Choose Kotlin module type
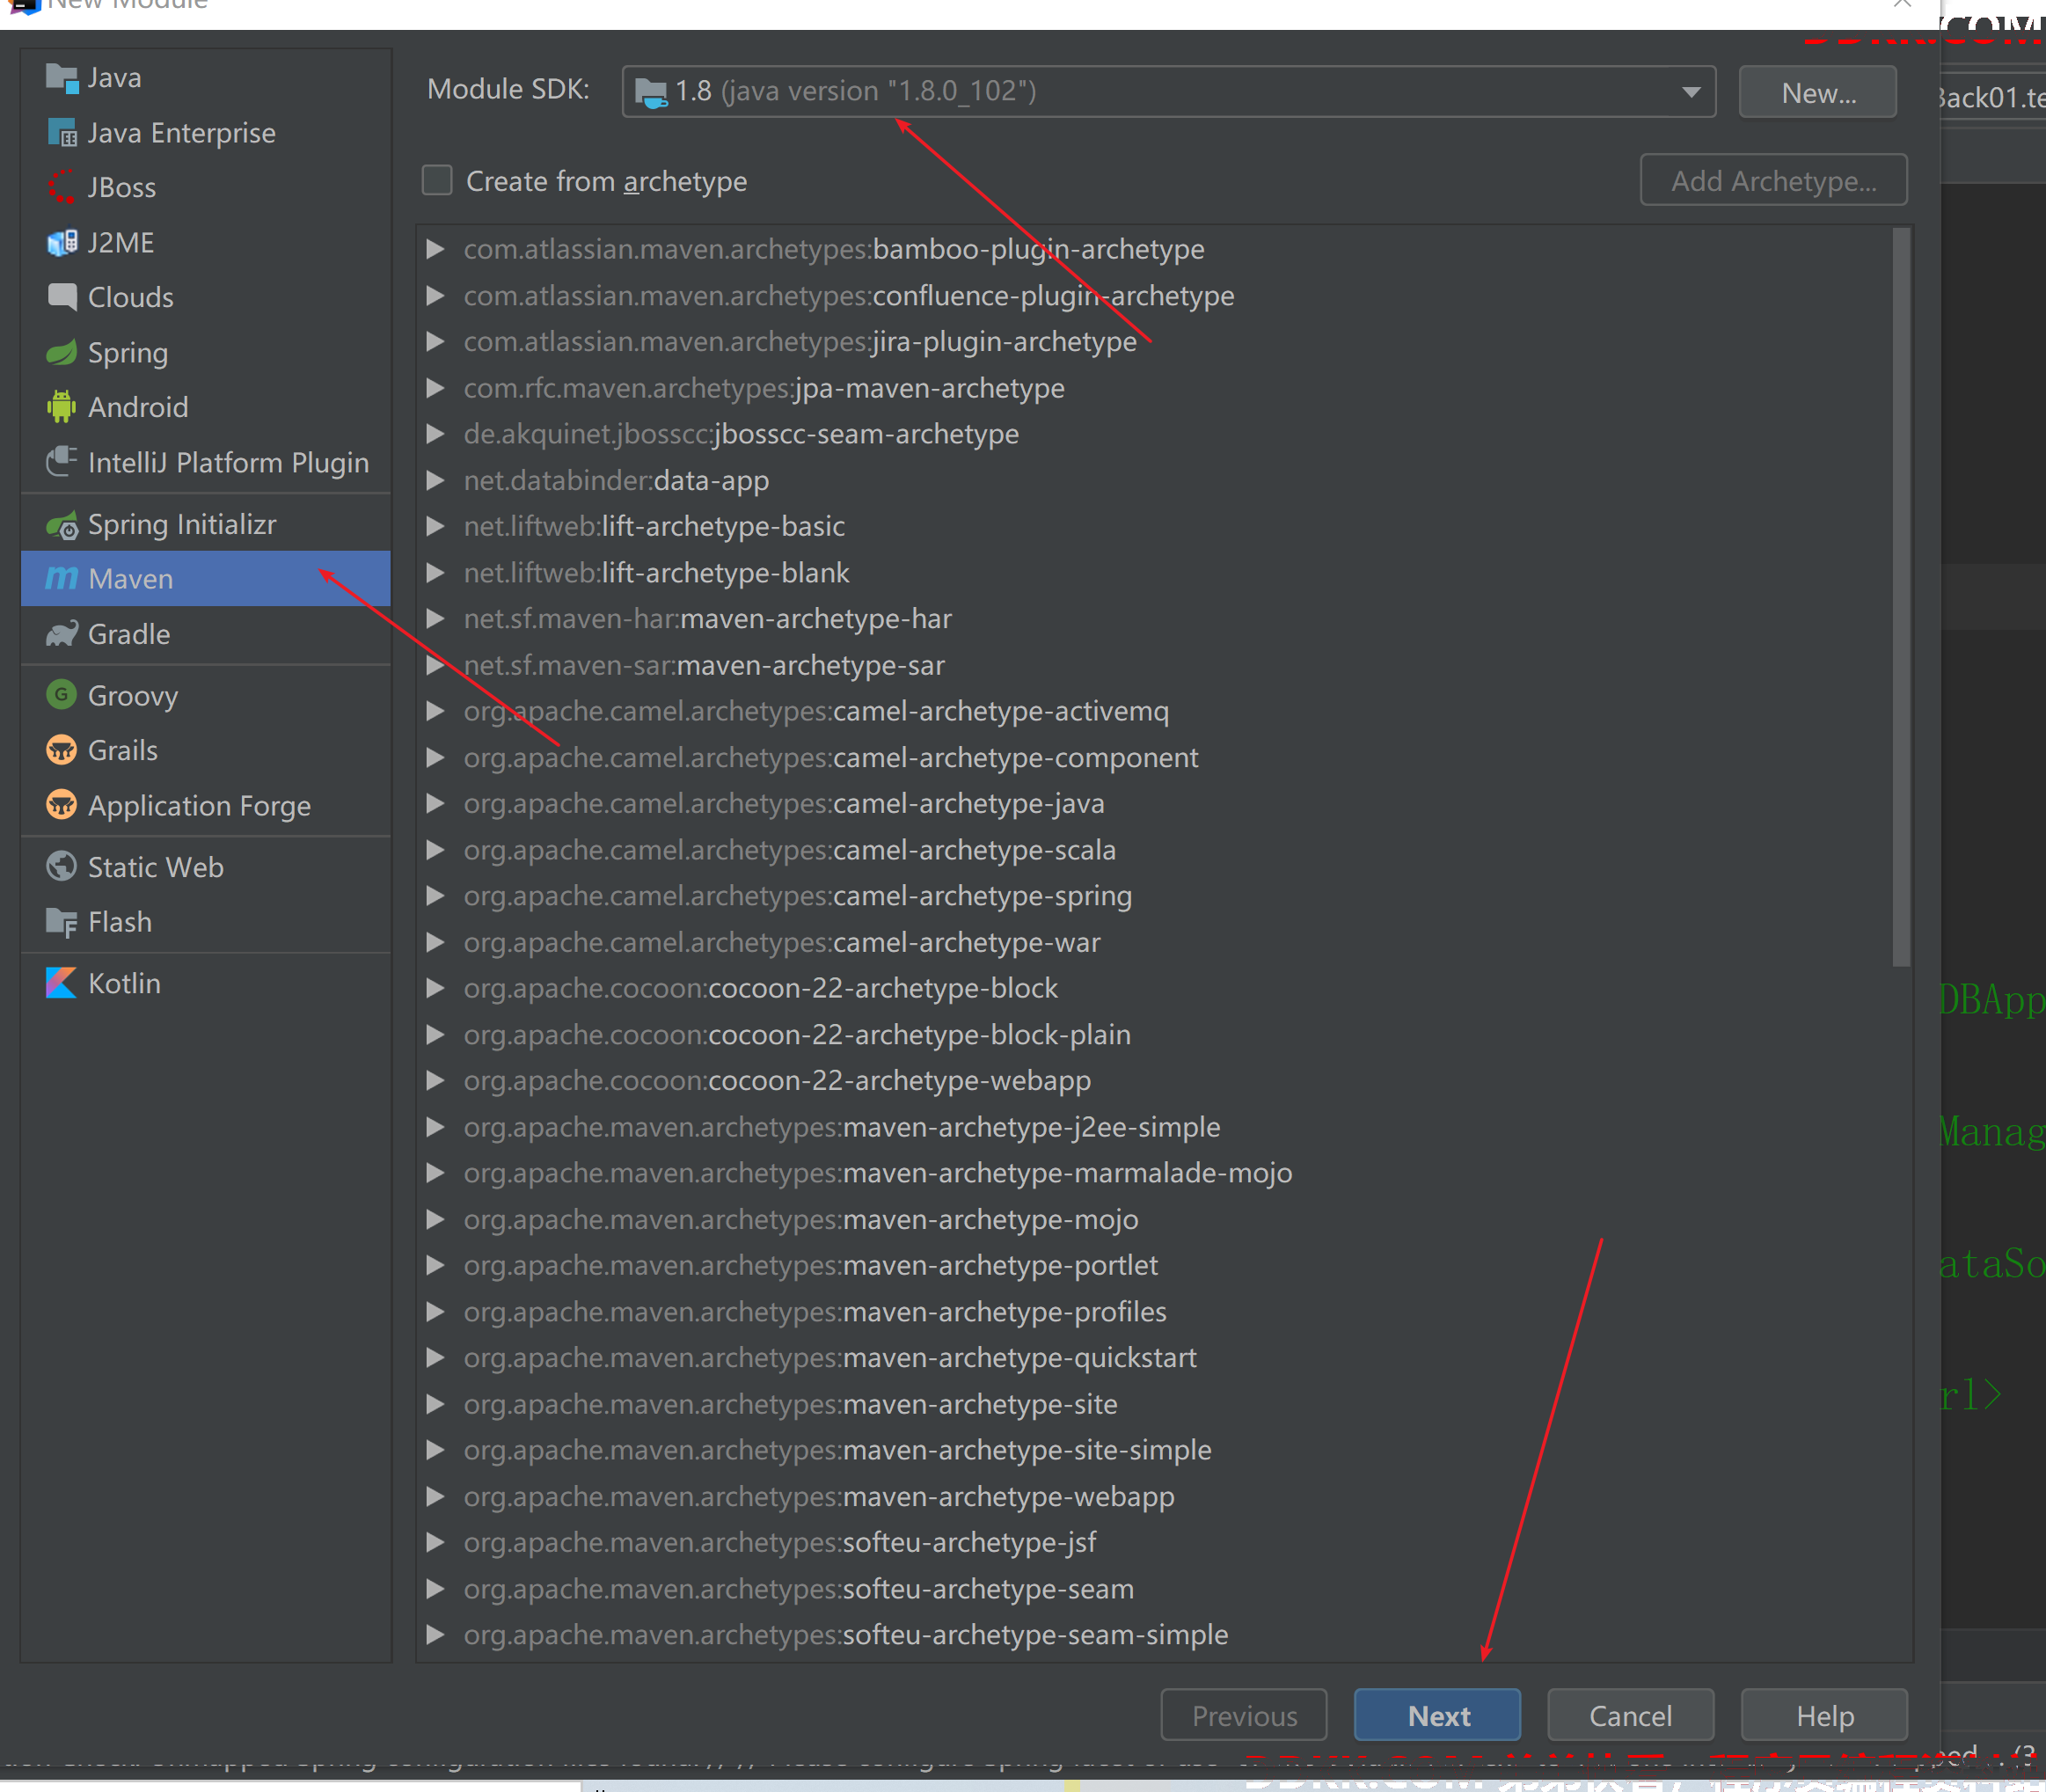The width and height of the screenshot is (2046, 1792). coord(206,983)
